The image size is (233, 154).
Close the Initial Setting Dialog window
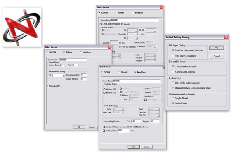[x=226, y=37]
